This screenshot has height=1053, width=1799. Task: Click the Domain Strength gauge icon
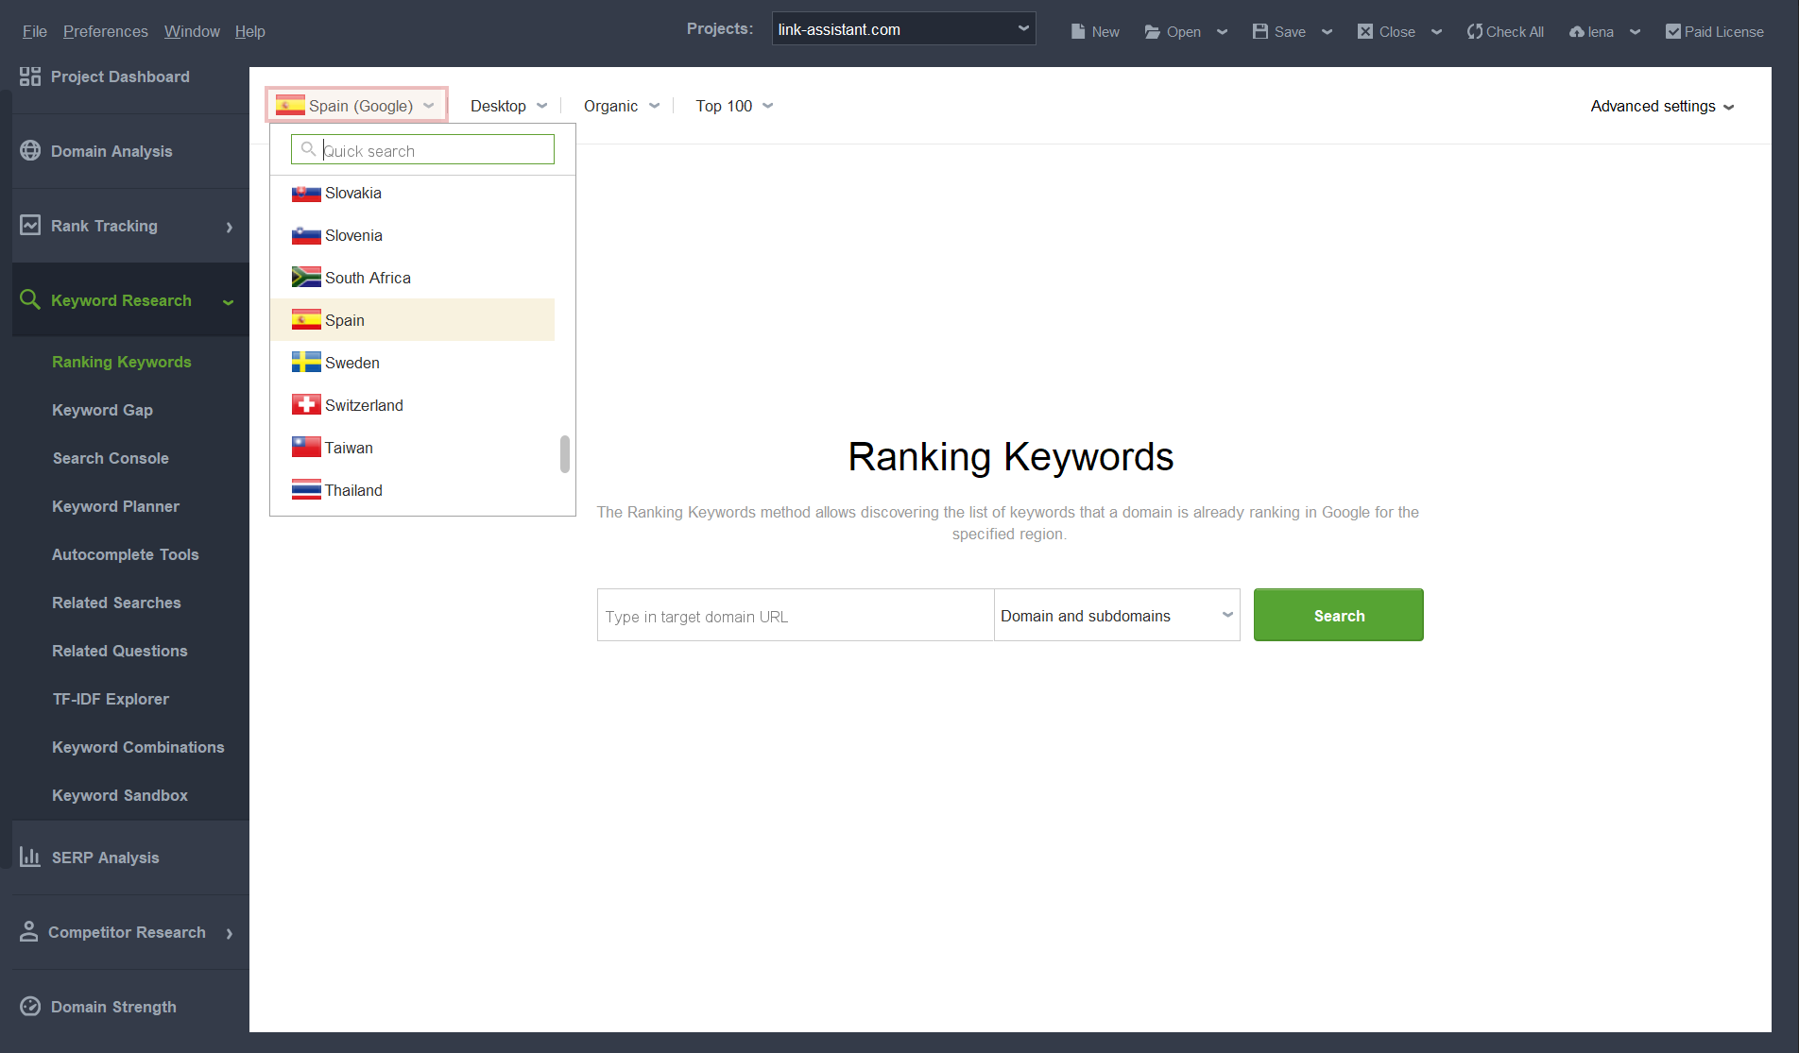point(30,1007)
